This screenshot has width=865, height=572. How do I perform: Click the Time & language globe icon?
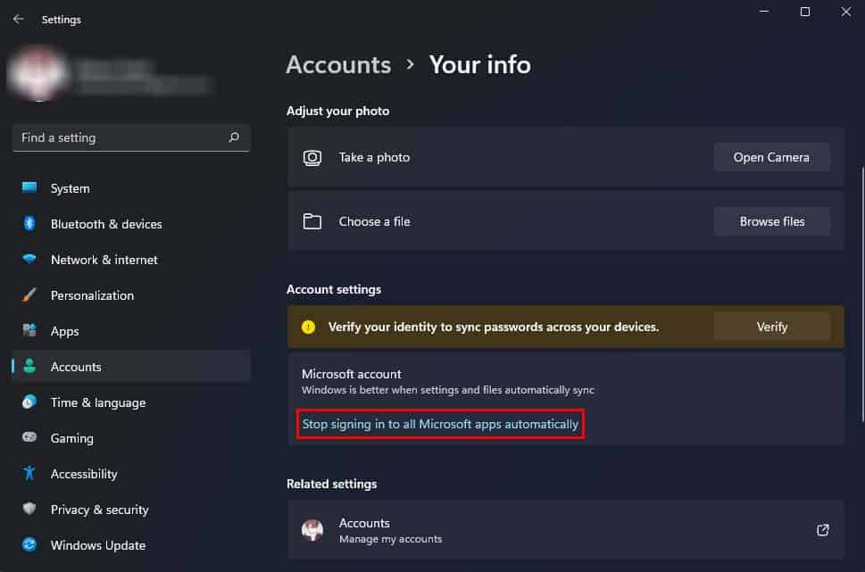pos(29,402)
